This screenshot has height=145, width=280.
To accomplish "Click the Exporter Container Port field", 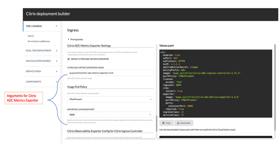I will tap(111, 115).
